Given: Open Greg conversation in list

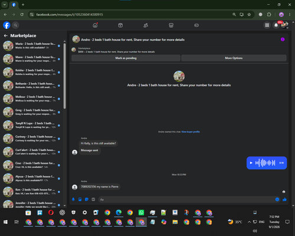Looking at the screenshot, I should [x=32, y=112].
